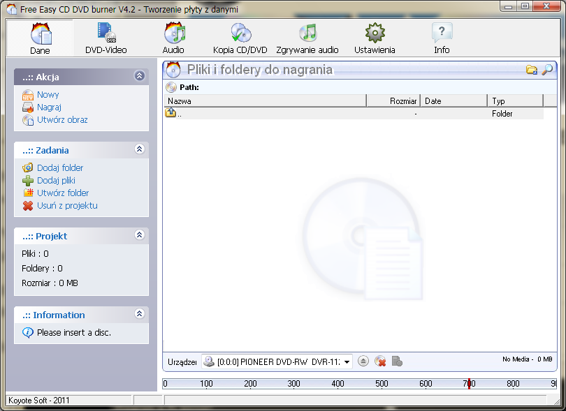Click the Dodaj pliki link
Image resolution: width=566 pixels, height=411 pixels.
point(57,181)
